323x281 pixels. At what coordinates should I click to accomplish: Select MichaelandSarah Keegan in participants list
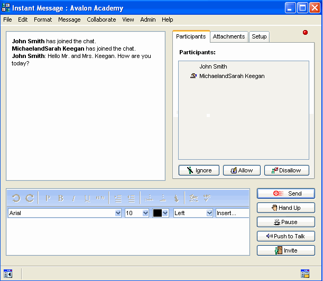232,76
